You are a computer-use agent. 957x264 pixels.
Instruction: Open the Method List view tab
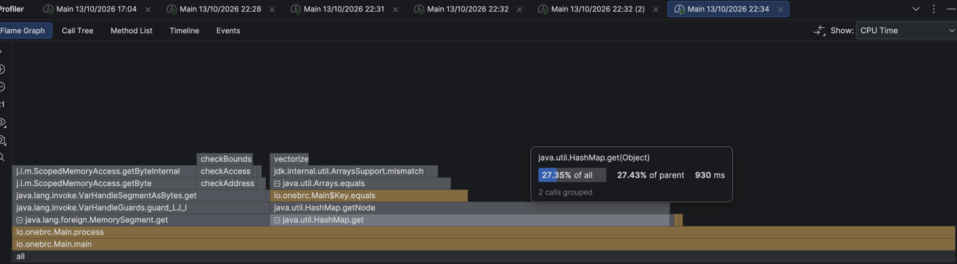(132, 30)
